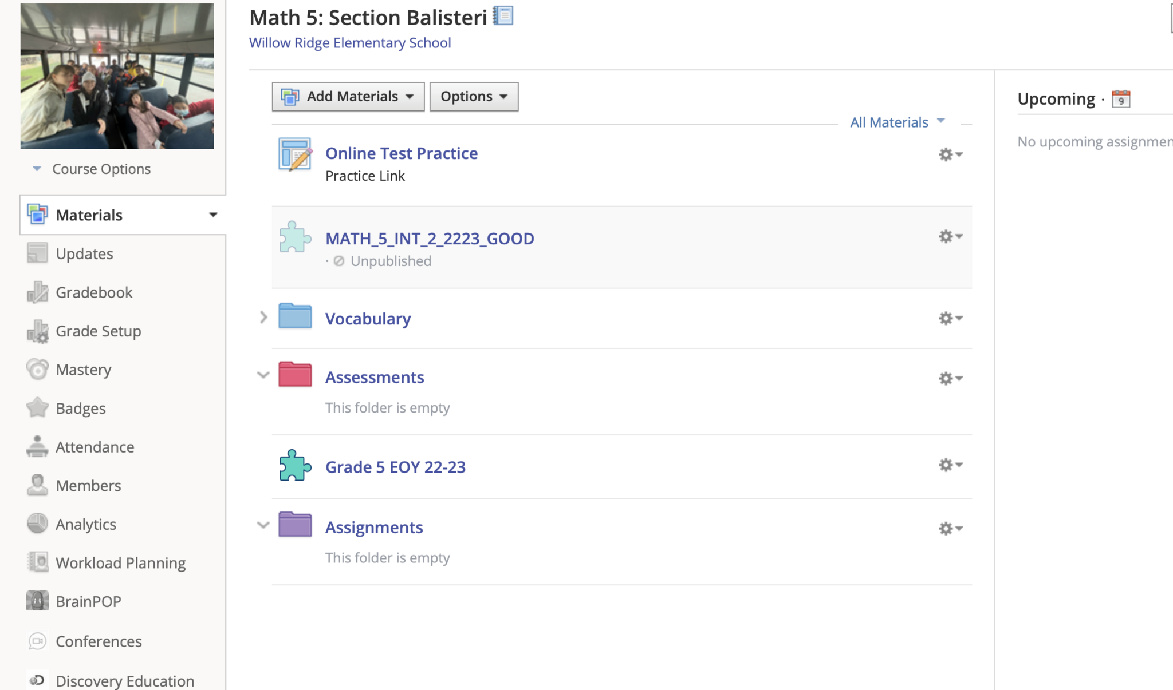Image resolution: width=1173 pixels, height=690 pixels.
Task: Open the Willow Ridge Elementary School link
Action: 350,43
